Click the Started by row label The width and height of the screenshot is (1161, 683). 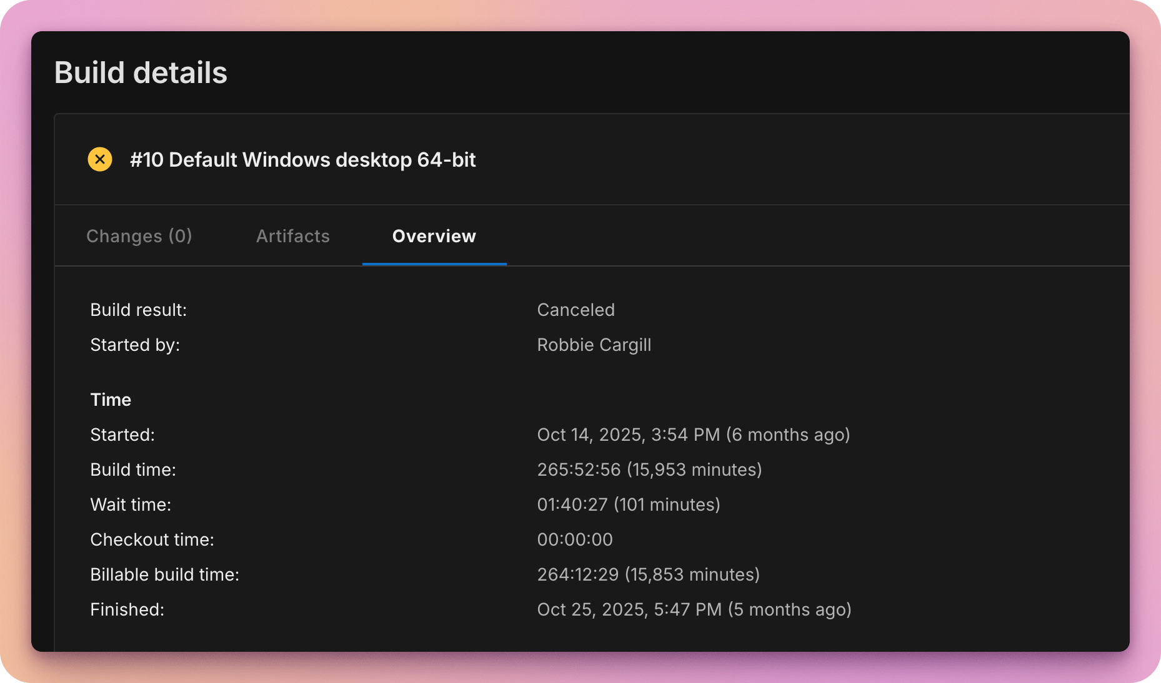(x=135, y=345)
